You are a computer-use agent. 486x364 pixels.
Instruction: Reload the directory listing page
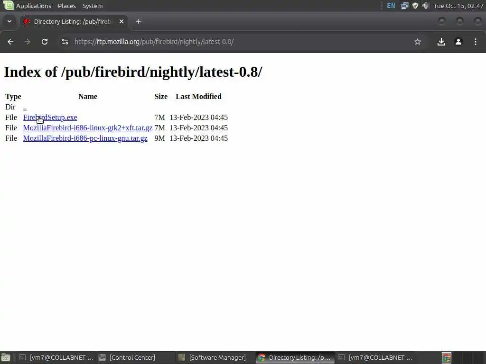click(45, 42)
